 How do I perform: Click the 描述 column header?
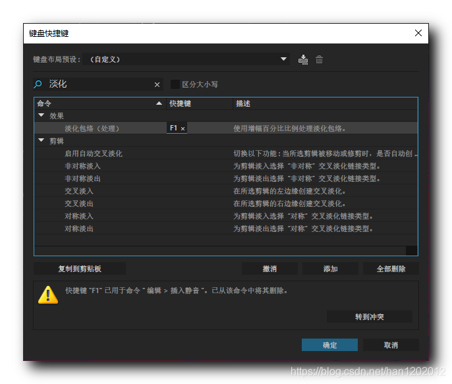pyautogui.click(x=325, y=103)
